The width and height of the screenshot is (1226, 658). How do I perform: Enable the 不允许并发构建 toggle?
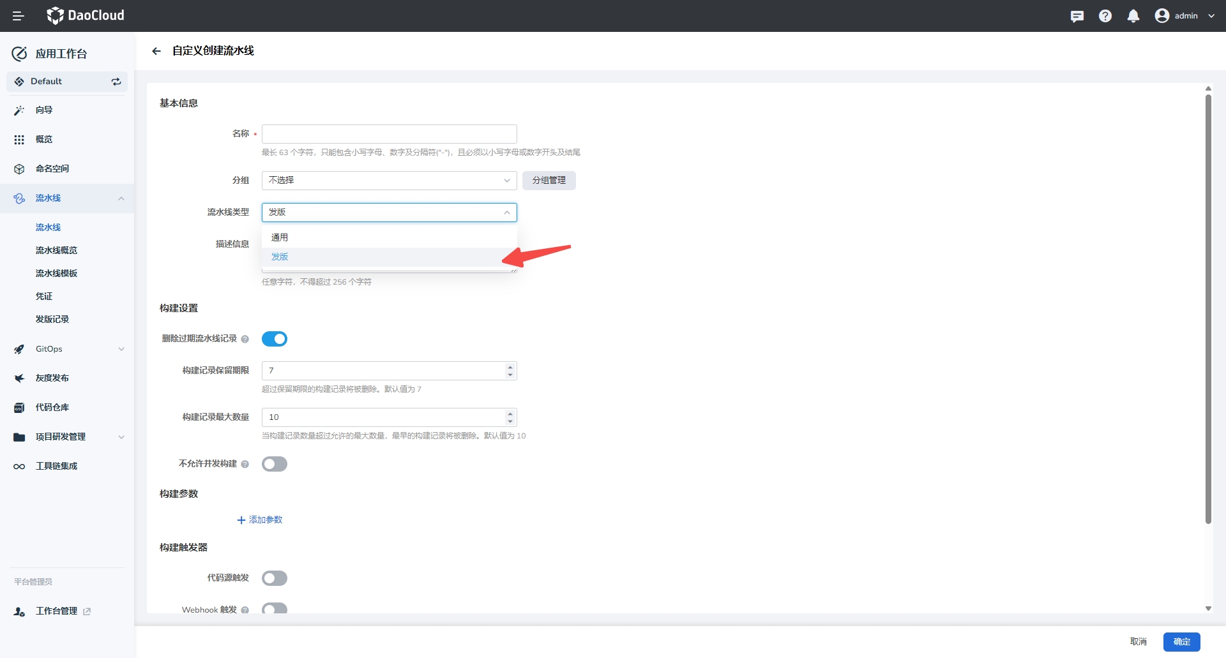click(275, 464)
